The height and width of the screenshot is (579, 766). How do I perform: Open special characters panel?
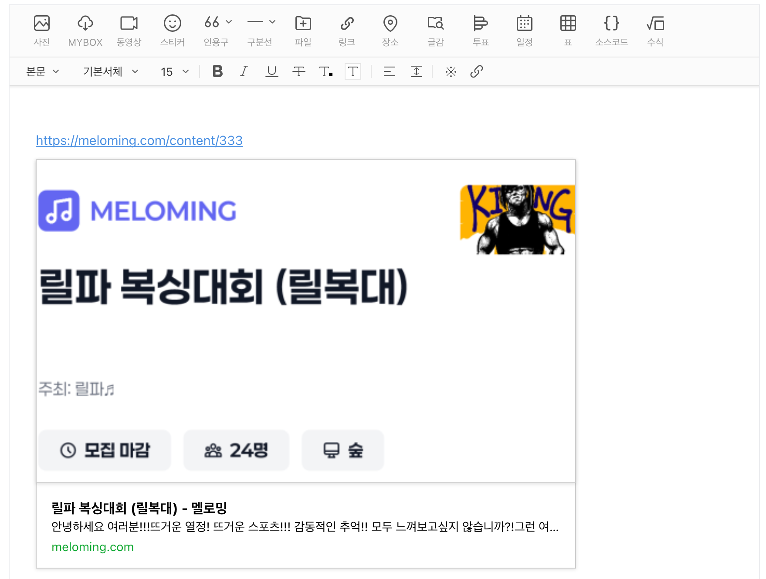coord(451,71)
